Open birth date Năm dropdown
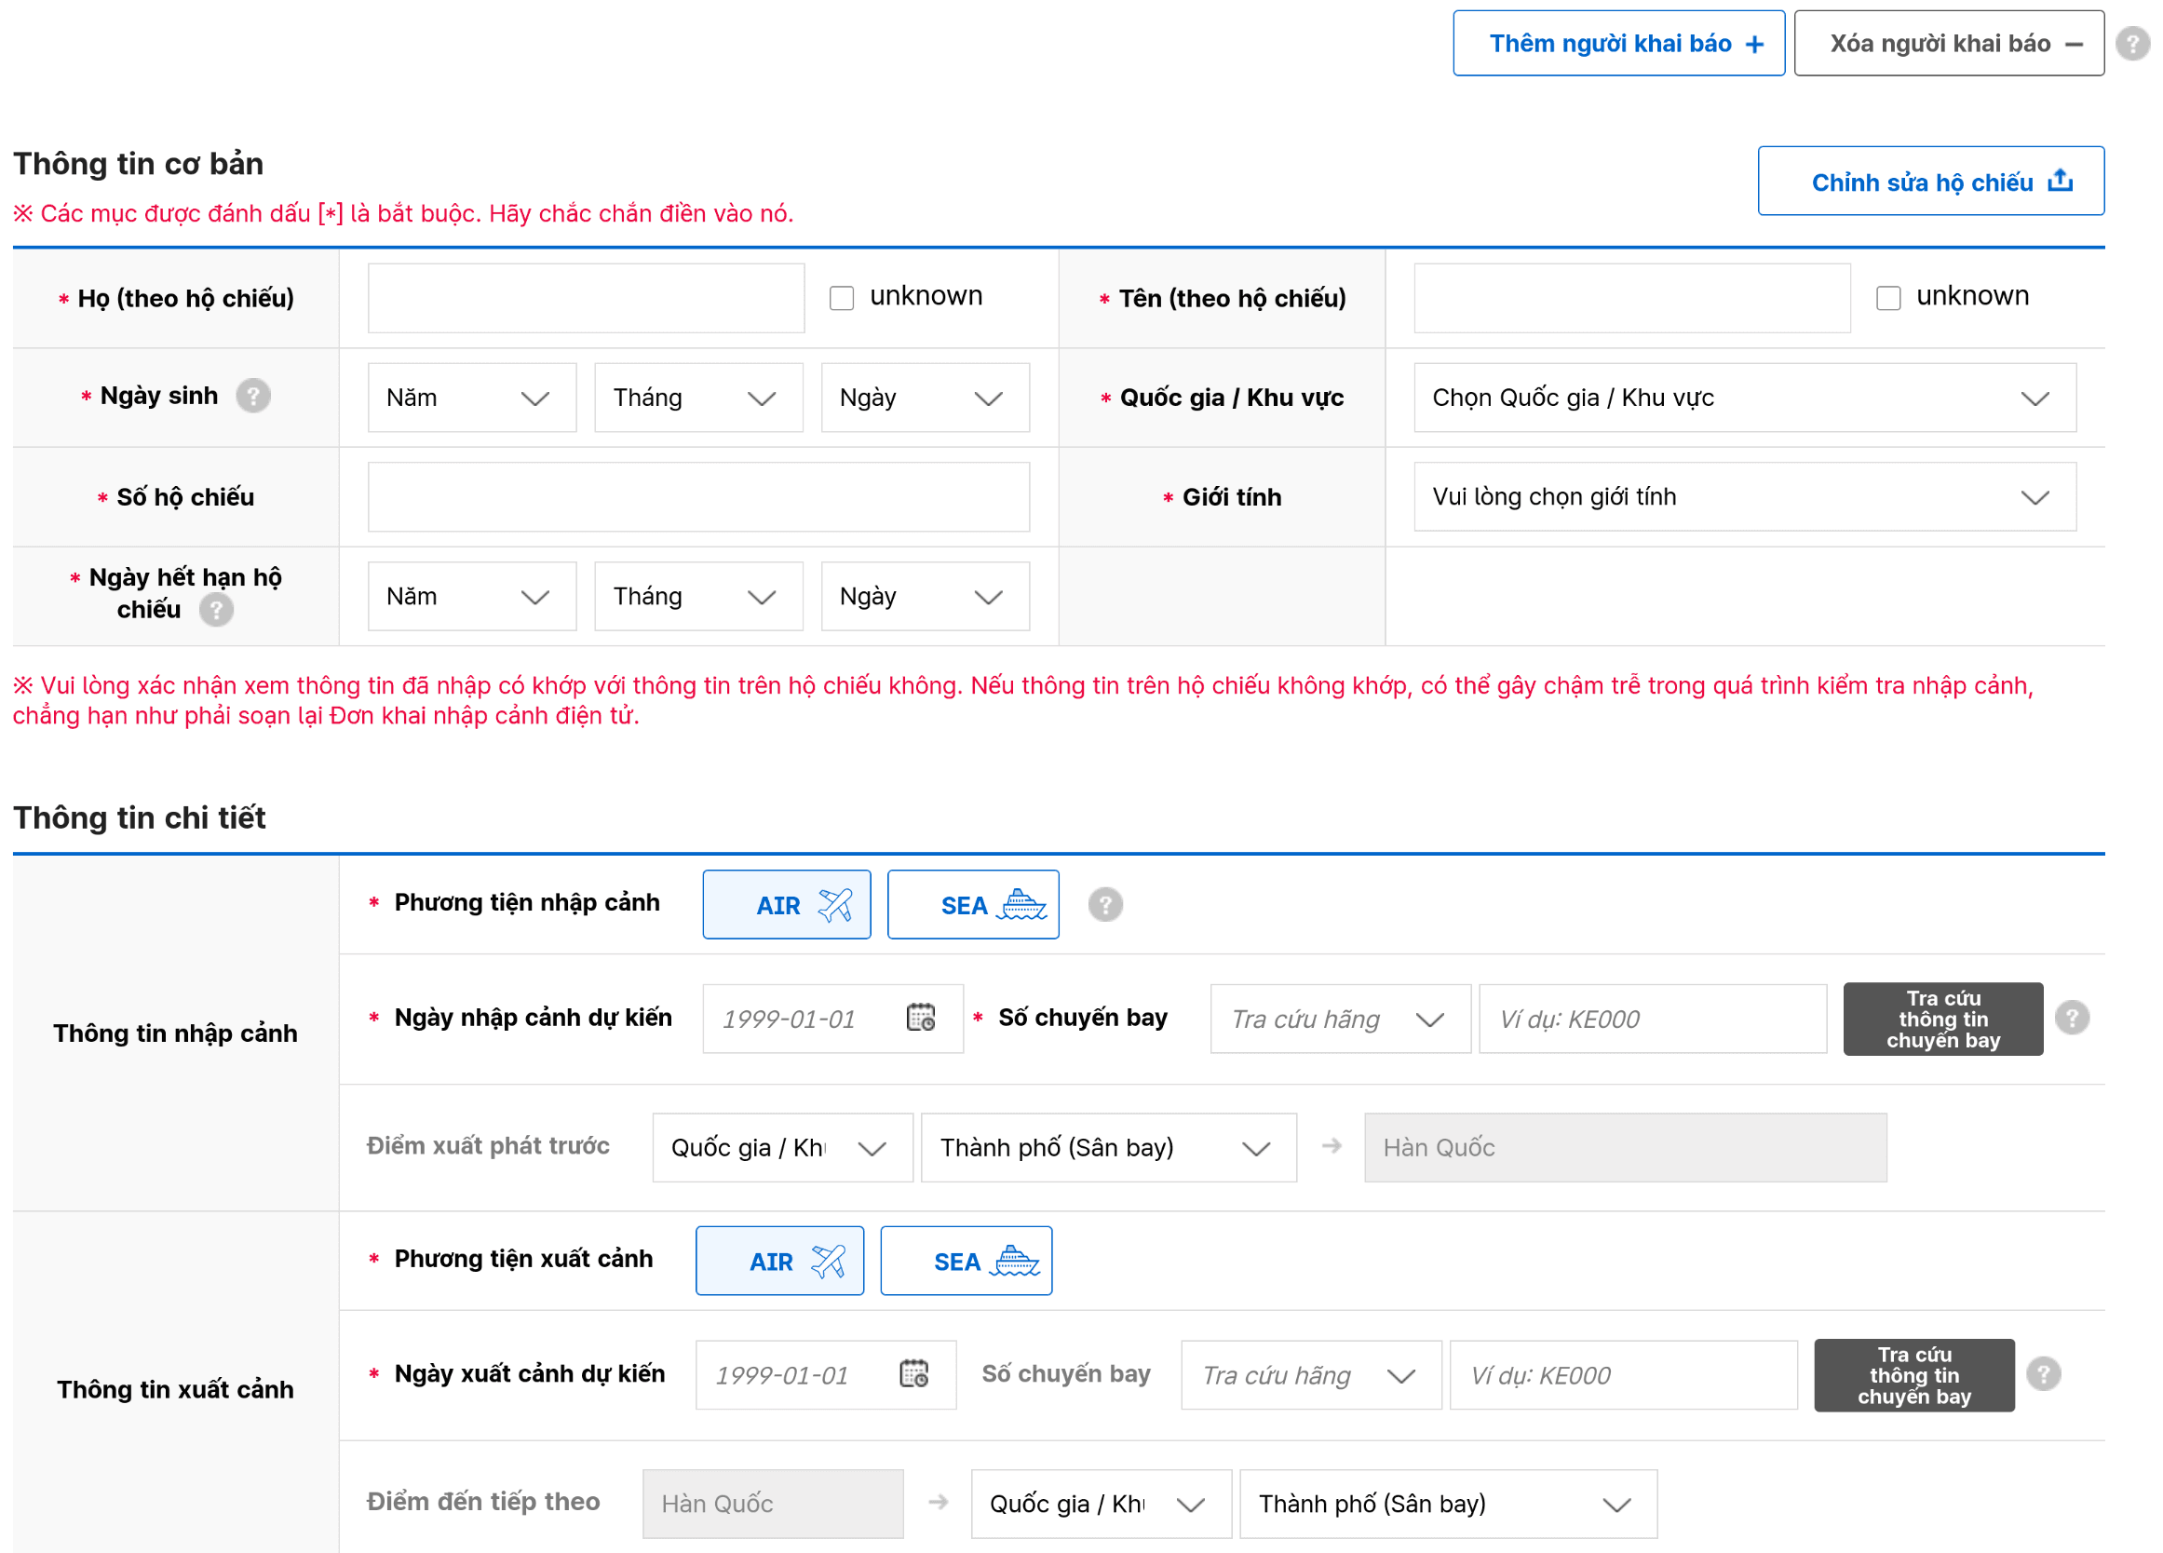The height and width of the screenshot is (1553, 2163). pos(471,398)
